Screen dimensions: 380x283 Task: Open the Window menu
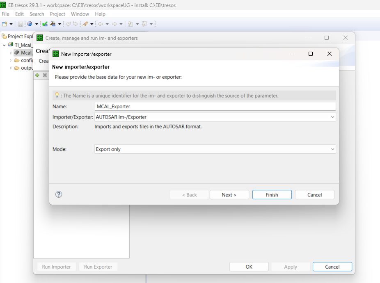80,14
